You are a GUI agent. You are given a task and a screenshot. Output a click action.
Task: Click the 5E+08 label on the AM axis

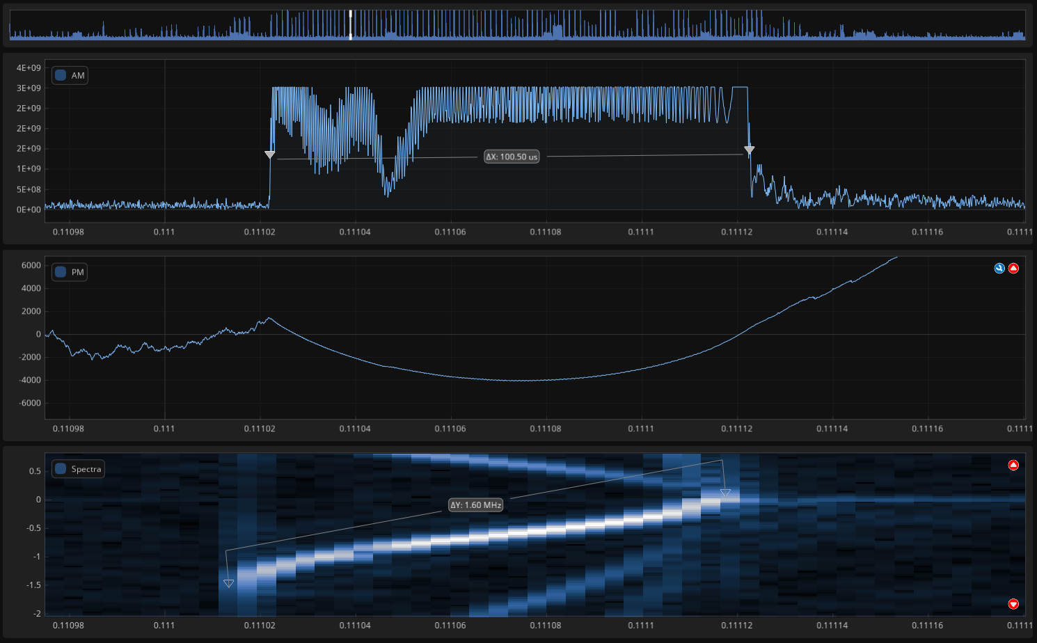tap(29, 189)
